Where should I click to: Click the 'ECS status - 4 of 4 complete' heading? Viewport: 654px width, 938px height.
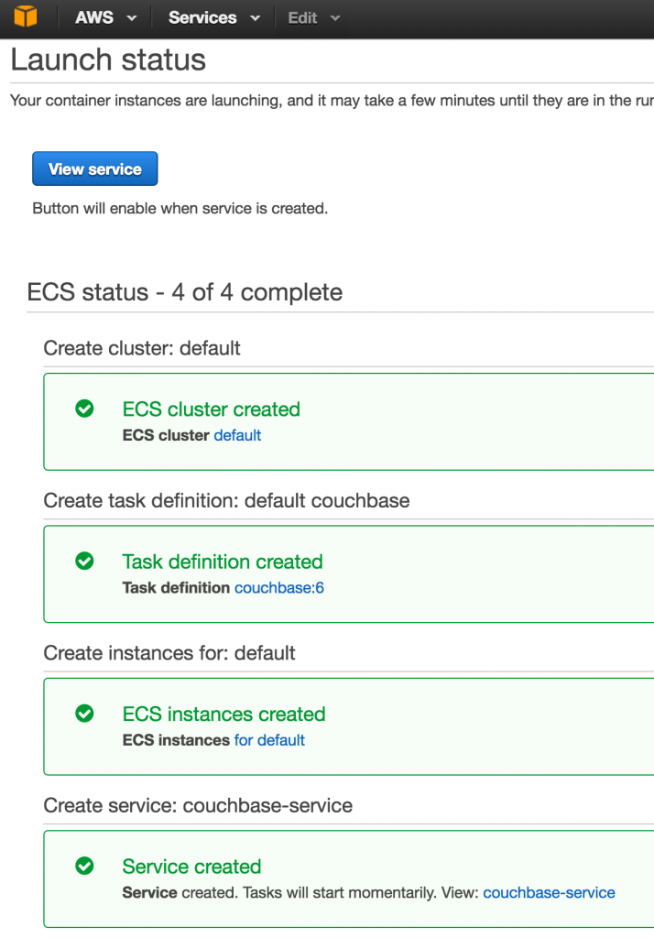(185, 292)
